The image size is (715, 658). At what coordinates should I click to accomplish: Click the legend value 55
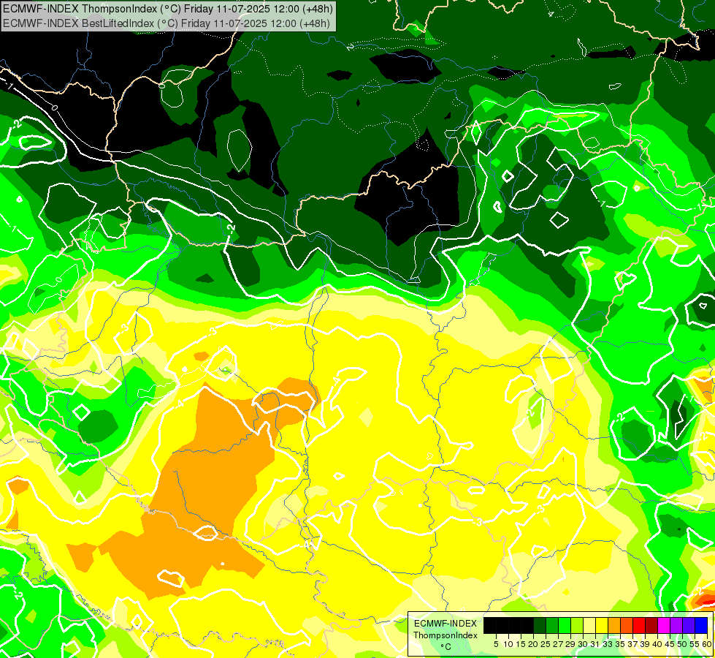coord(695,644)
